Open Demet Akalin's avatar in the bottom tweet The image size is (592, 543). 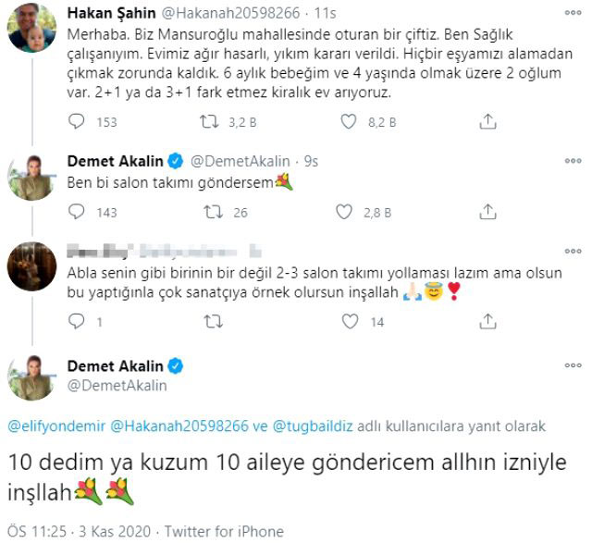pos(31,377)
